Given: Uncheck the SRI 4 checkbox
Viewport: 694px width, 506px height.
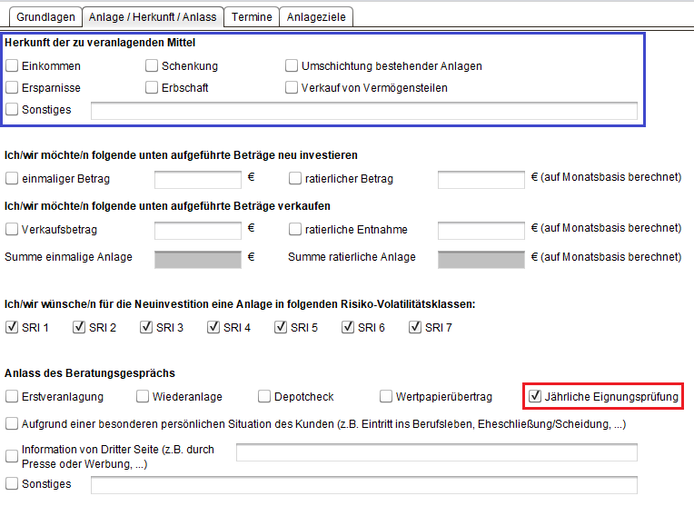Looking at the screenshot, I should 213,327.
